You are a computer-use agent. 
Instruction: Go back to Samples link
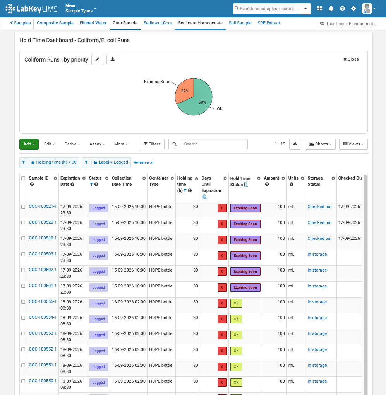click(x=21, y=23)
